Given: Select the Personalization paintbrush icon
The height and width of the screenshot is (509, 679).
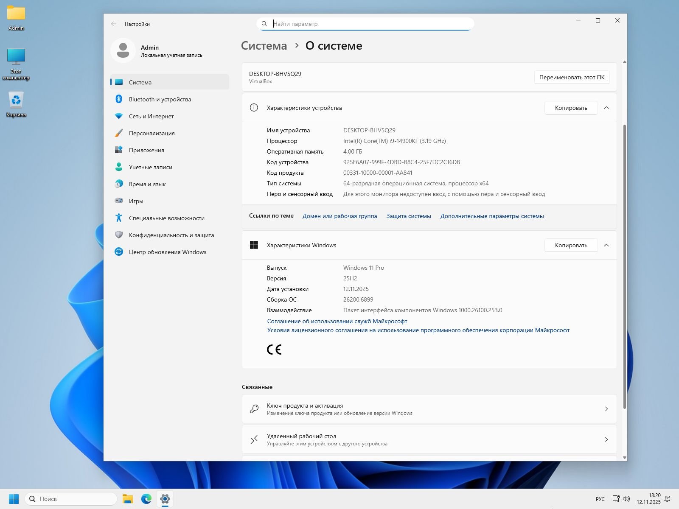Looking at the screenshot, I should point(119,133).
